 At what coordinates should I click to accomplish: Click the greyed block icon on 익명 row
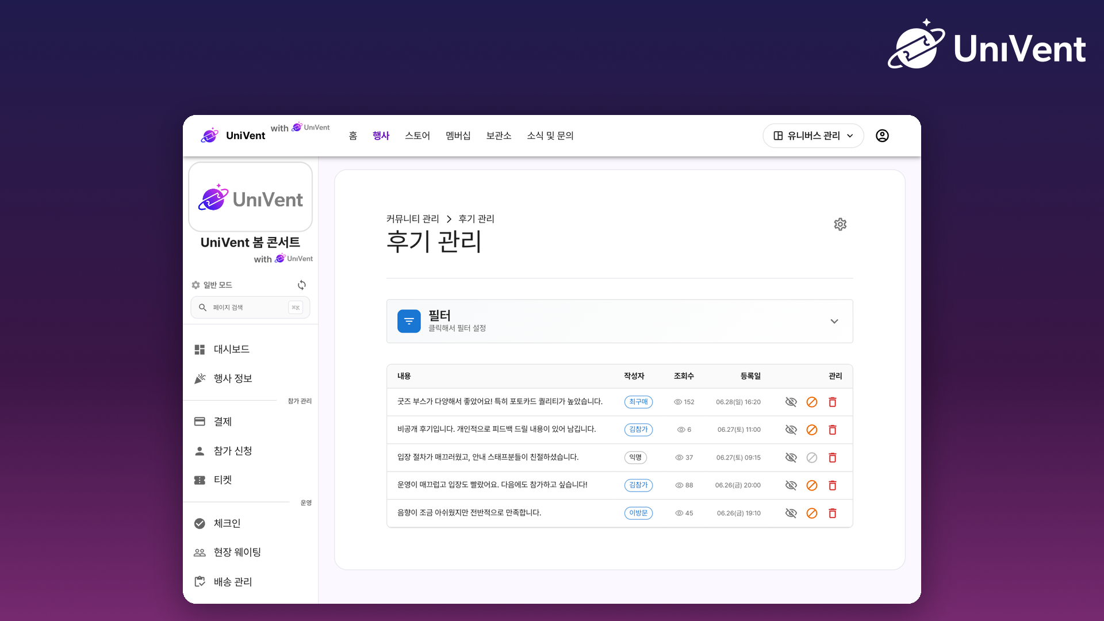point(811,458)
